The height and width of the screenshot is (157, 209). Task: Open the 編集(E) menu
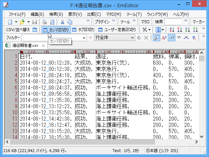(37, 14)
